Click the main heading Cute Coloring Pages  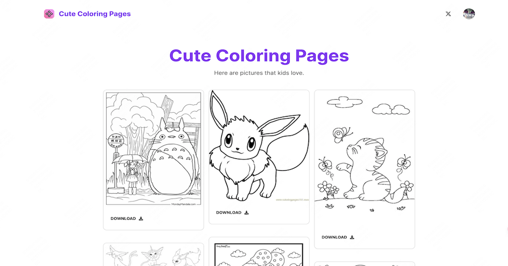point(259,56)
